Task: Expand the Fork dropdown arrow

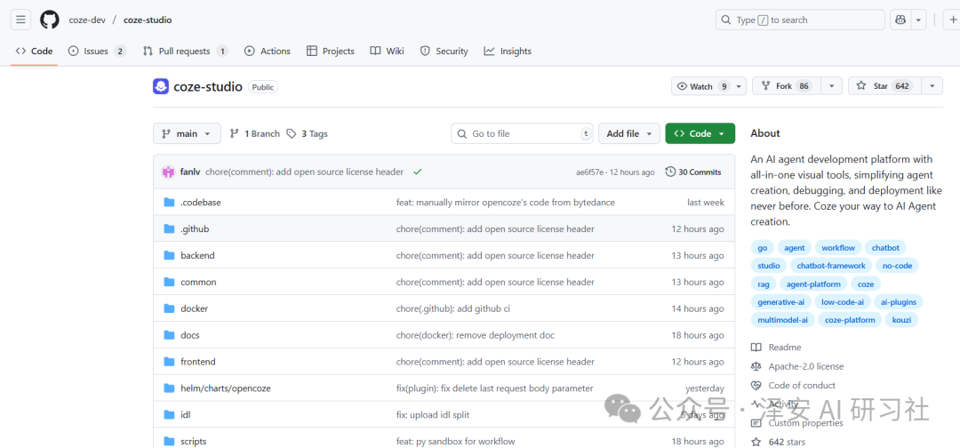Action: click(831, 86)
